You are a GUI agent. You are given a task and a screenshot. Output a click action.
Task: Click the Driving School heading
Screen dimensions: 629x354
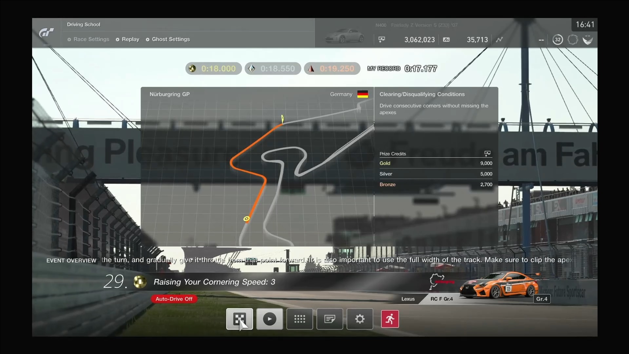pos(84,25)
